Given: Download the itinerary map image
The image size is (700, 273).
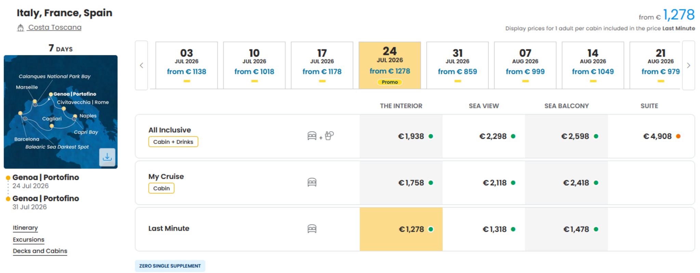Looking at the screenshot, I should click(x=107, y=157).
